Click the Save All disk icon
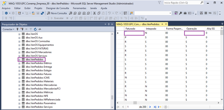Viewport: 224px width, 110px height. [x=42, y=13]
